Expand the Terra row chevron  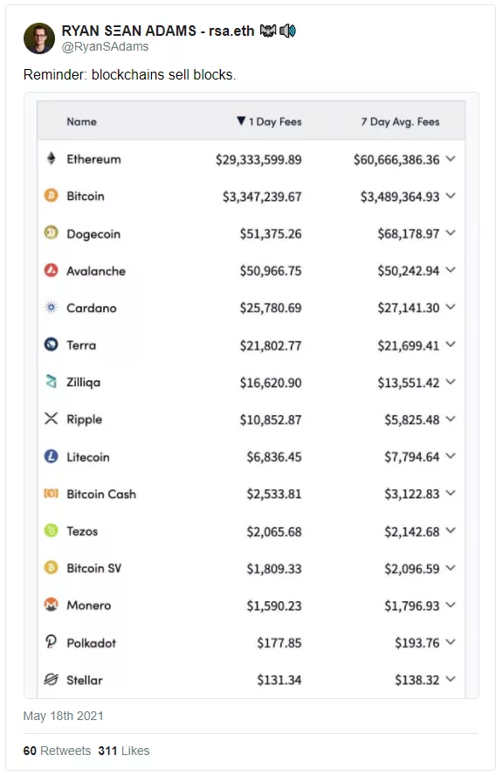pyautogui.click(x=450, y=344)
